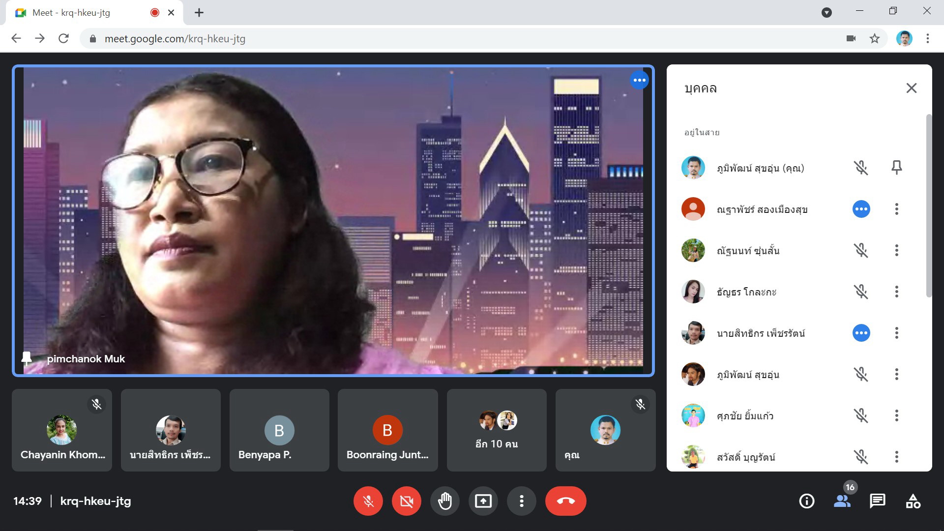This screenshot has width=944, height=531.
Task: Toggle the people panel icon
Action: click(x=842, y=501)
